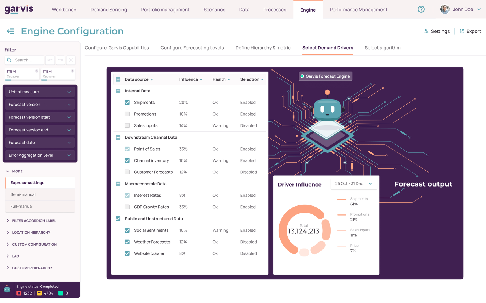Toggle the Internal Data group checkbox
Image resolution: width=486 pixels, height=303 pixels.
click(x=118, y=91)
